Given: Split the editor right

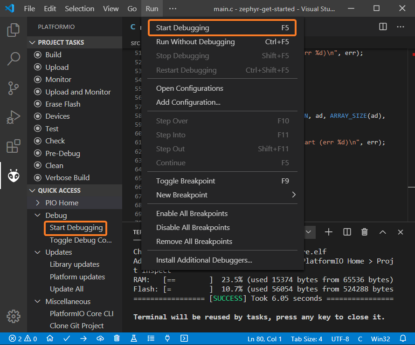Looking at the screenshot, I should [x=383, y=27].
